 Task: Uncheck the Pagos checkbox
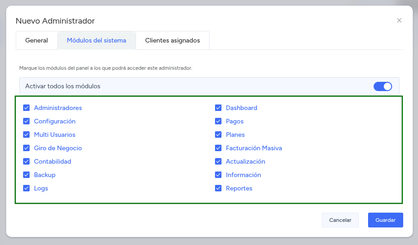218,121
